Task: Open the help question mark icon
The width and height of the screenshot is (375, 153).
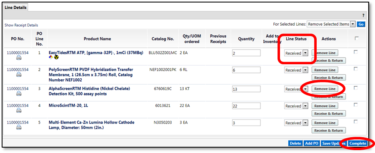Action: (x=363, y=15)
